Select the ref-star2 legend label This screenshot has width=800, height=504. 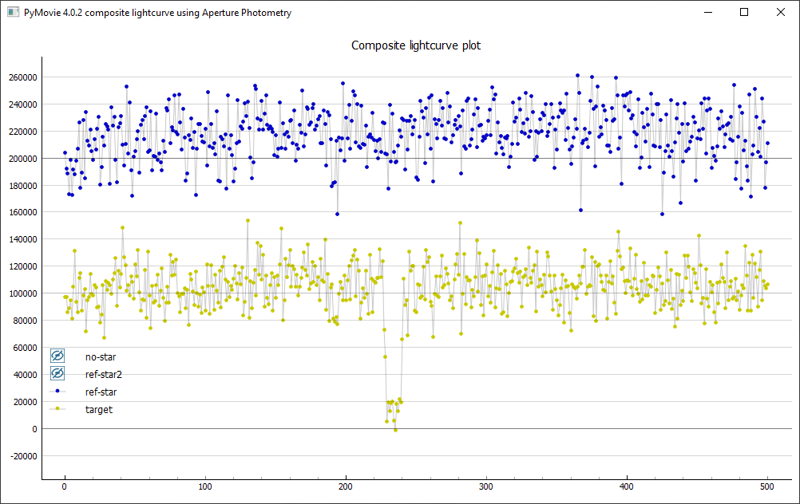click(x=103, y=374)
